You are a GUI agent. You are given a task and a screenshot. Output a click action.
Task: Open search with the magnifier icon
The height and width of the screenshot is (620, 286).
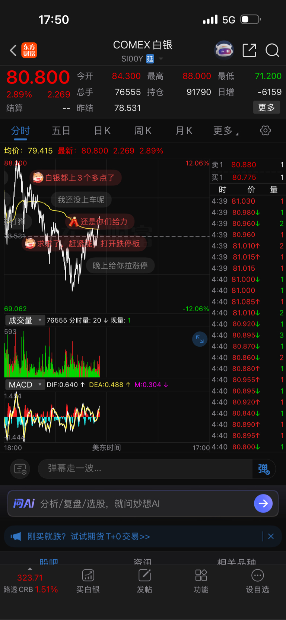[272, 50]
